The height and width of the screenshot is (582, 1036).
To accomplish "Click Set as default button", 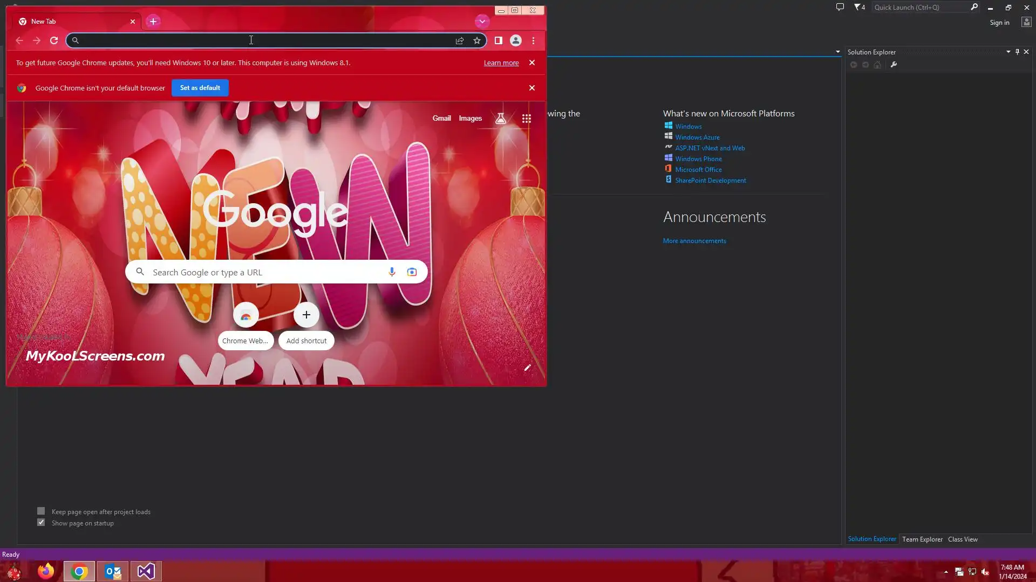I will [x=200, y=88].
